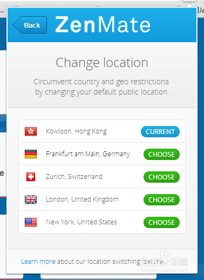The image size is (204, 280).
Task: Click the Germany flag icon
Action: point(31,154)
